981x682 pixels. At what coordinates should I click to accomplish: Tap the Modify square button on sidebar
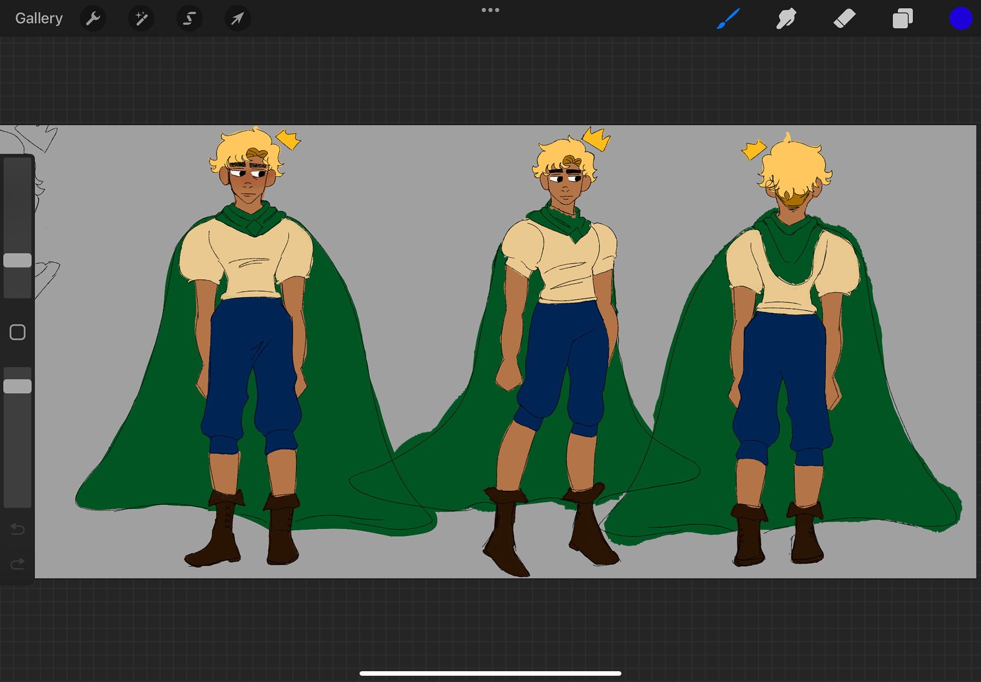pos(17,332)
